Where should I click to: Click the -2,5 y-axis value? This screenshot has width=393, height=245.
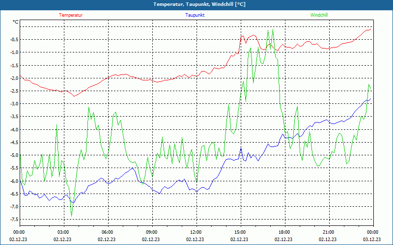pos(14,91)
